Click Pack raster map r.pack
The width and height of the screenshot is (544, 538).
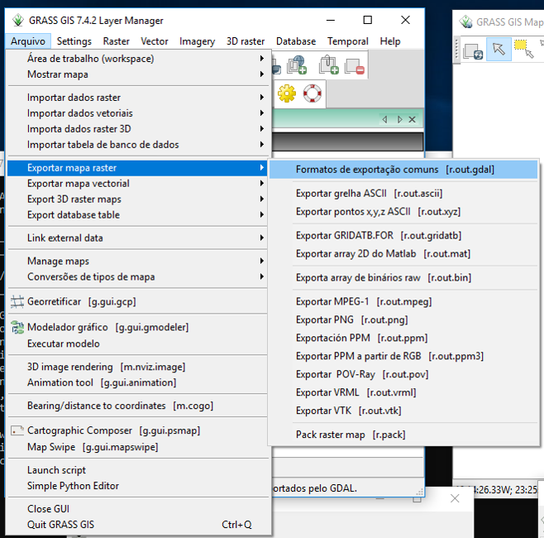(350, 435)
